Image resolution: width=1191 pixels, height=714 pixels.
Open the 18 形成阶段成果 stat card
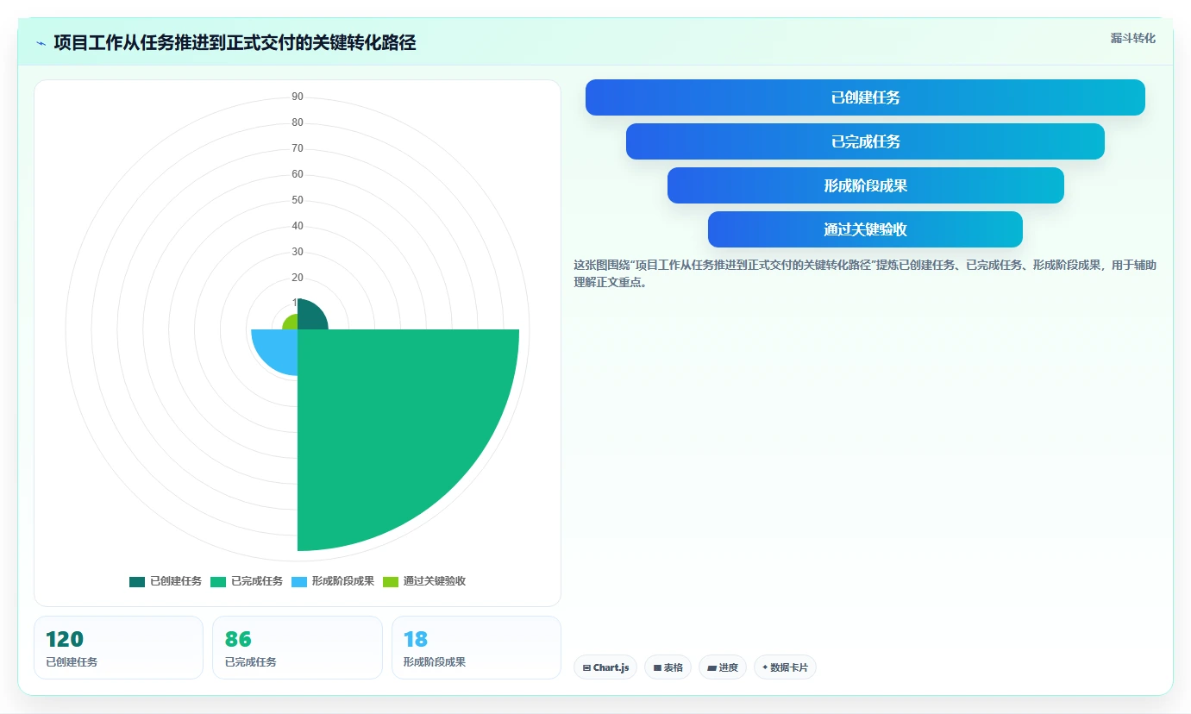tap(476, 648)
